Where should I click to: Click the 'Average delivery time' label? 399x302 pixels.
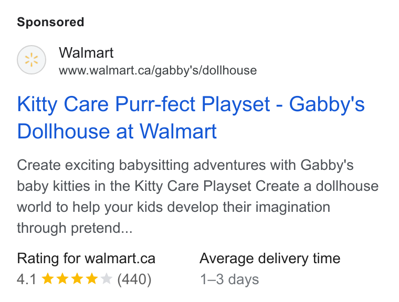click(x=270, y=258)
